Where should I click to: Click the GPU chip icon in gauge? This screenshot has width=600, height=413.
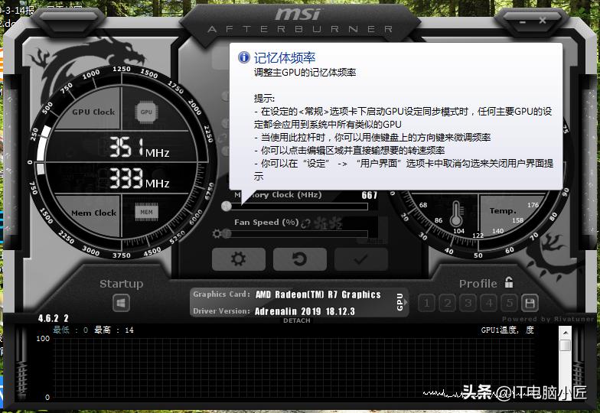pyautogui.click(x=146, y=112)
